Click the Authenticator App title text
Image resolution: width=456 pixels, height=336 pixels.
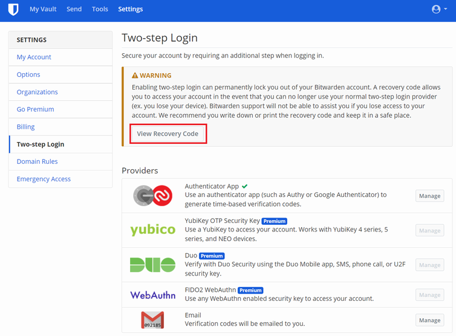tap(212, 186)
